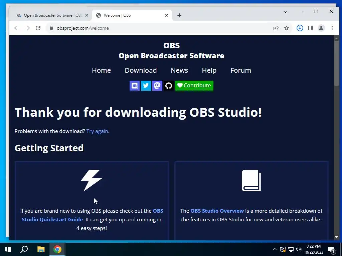Expand the tab search chevron
The width and height of the screenshot is (342, 256).
[286, 12]
